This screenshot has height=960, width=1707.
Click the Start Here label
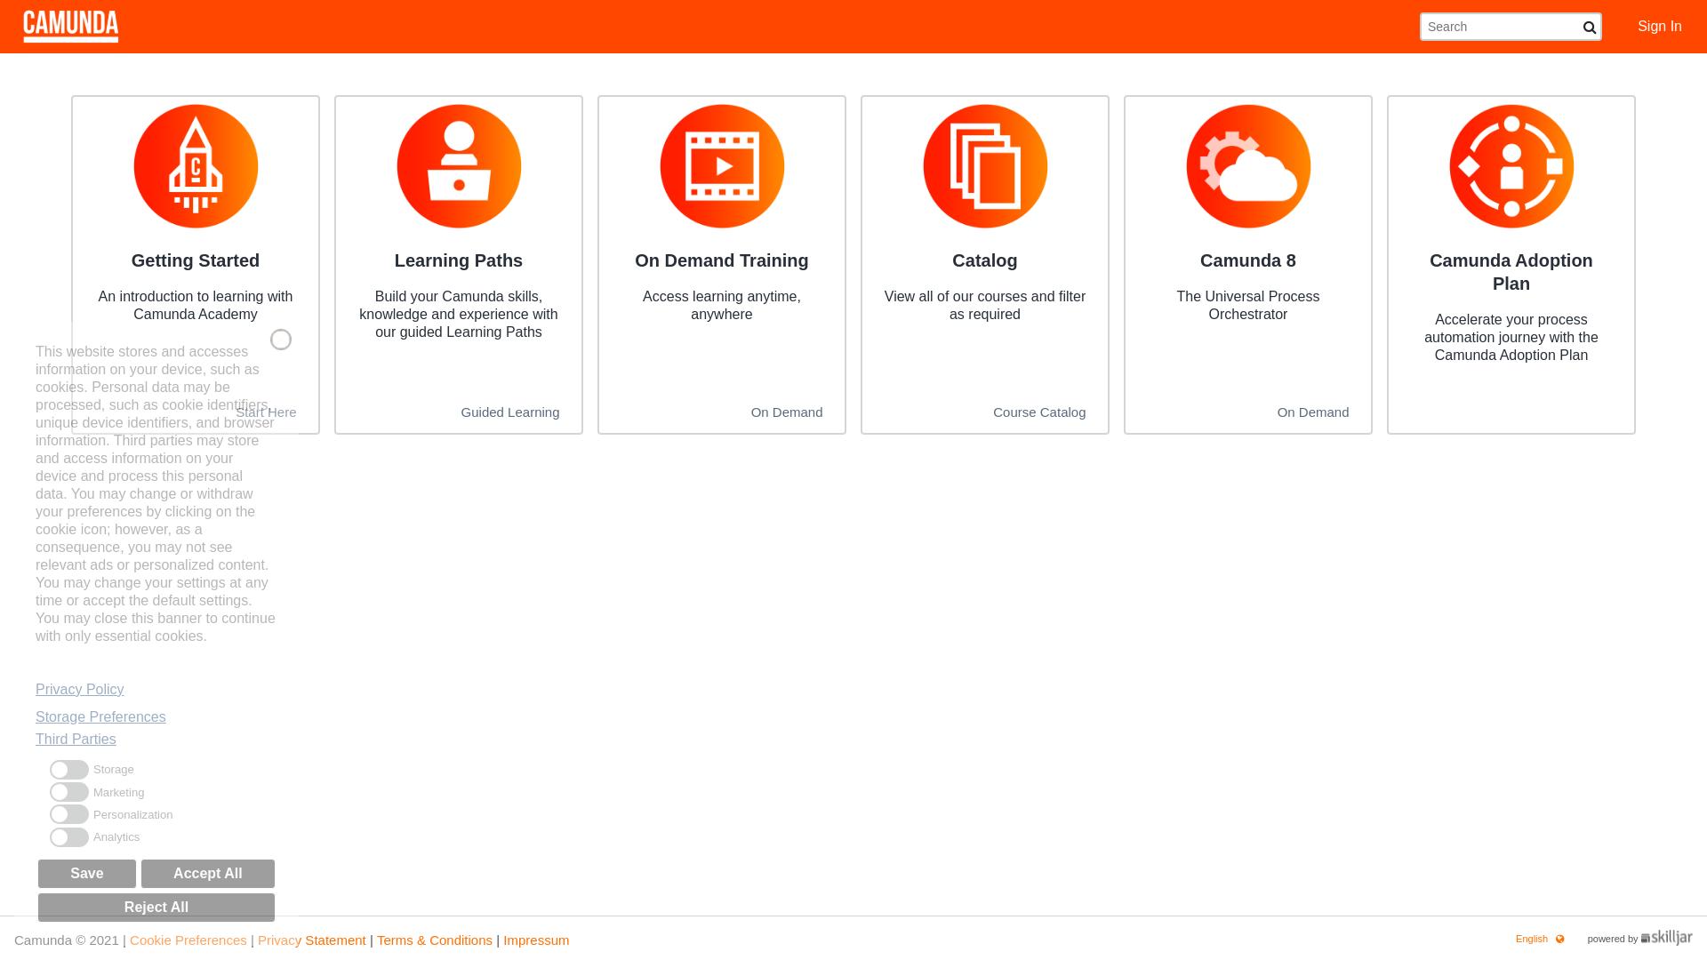click(266, 412)
